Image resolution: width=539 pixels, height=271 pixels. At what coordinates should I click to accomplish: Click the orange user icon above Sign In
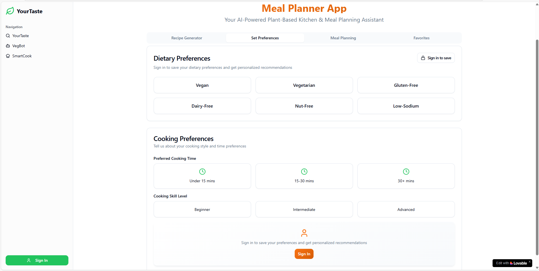tap(304, 233)
